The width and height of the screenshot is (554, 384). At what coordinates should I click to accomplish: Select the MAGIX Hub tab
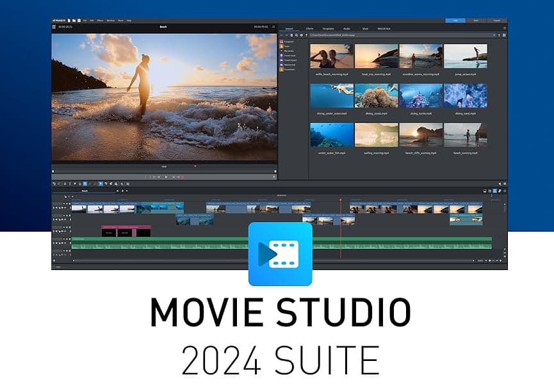[x=384, y=29]
